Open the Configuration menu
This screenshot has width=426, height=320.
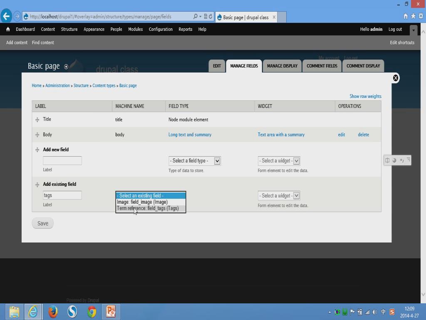[x=161, y=29]
